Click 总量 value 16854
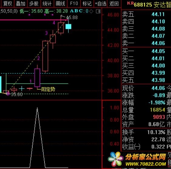 point(157,110)
